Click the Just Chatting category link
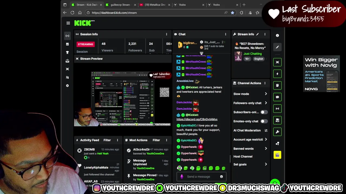The height and width of the screenshot is (194, 346). tap(252, 54)
